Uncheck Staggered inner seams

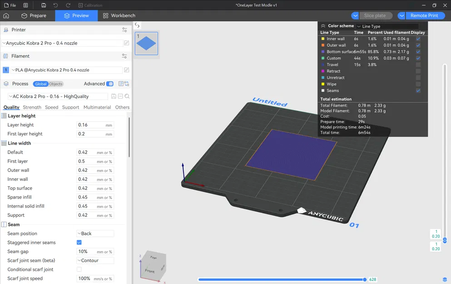(x=79, y=242)
